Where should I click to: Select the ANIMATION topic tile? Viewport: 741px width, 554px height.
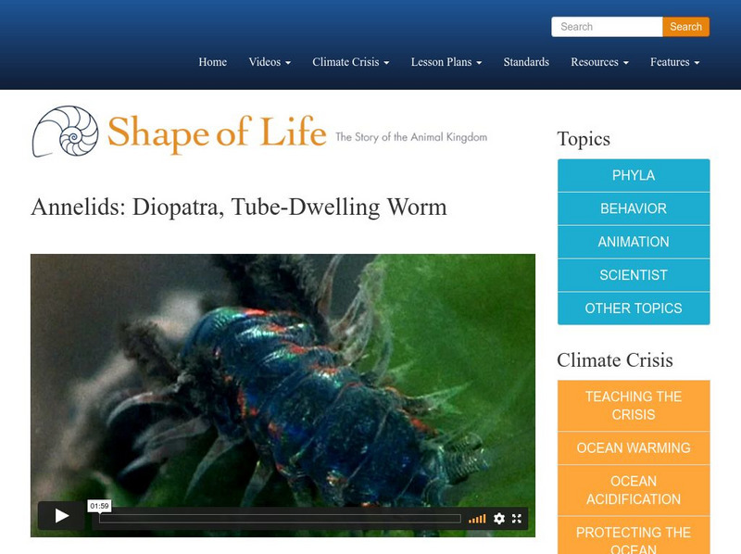(633, 242)
